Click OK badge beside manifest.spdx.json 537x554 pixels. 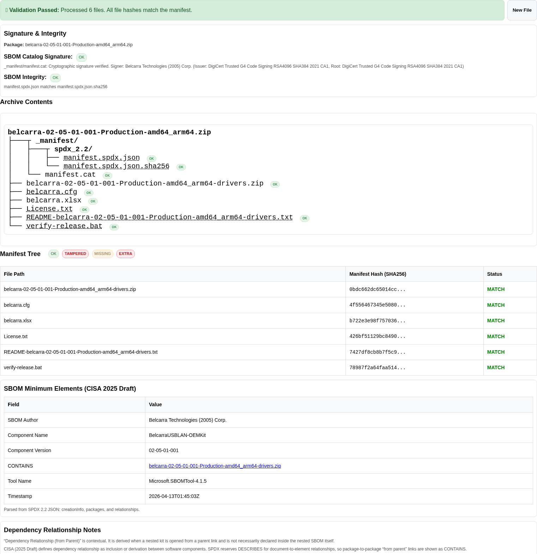point(151,159)
